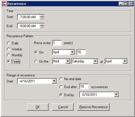135x117 pixels.
Task: Open the Saturday weekday dropdown
Action: pos(95,61)
